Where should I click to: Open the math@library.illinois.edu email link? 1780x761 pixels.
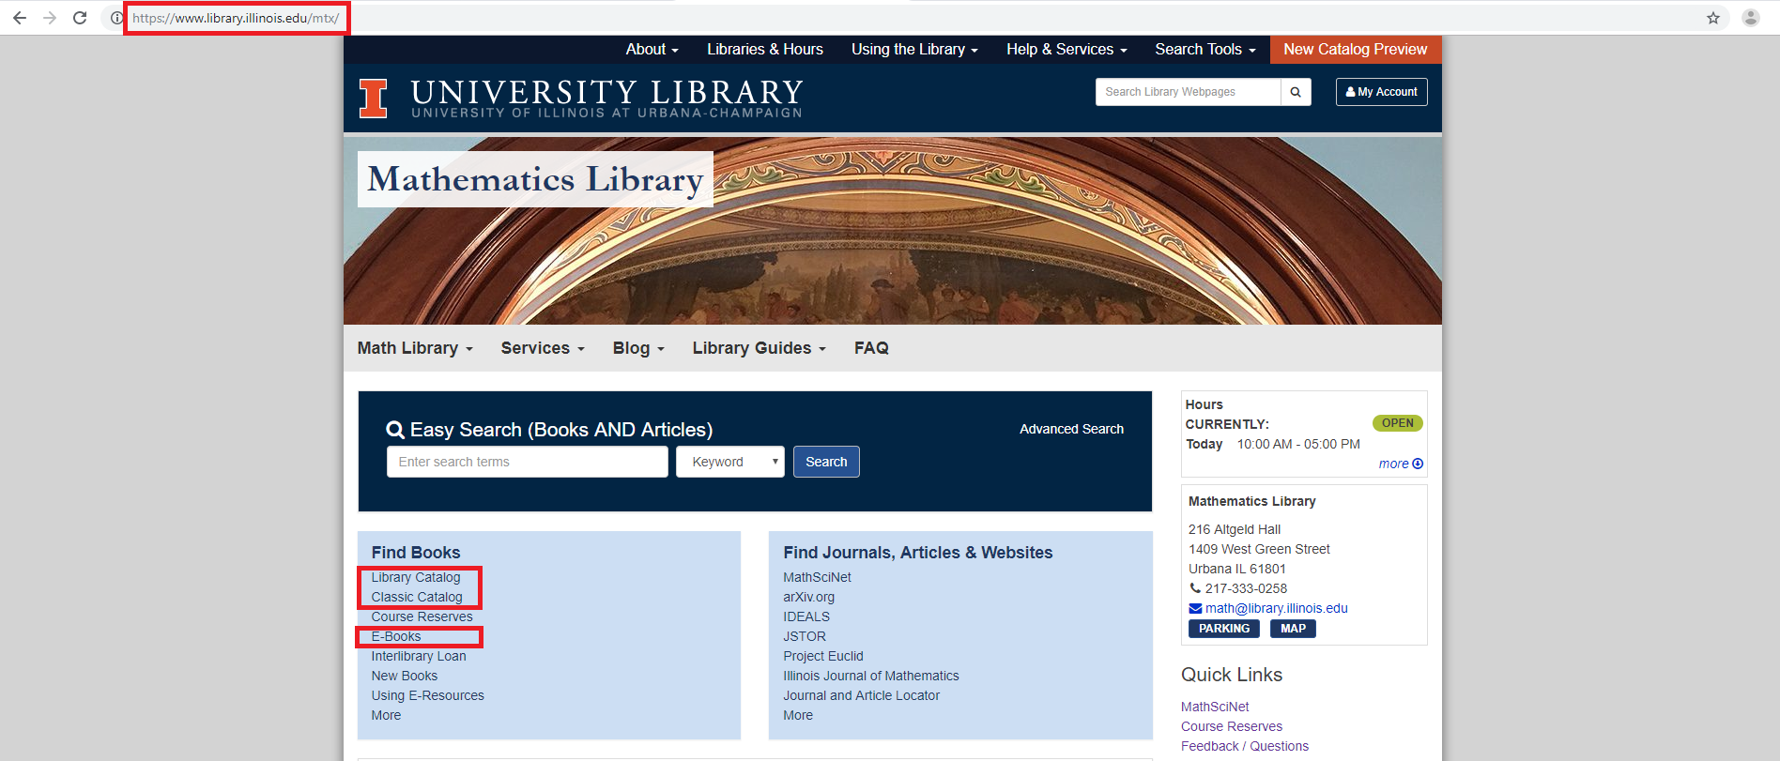tap(1276, 608)
